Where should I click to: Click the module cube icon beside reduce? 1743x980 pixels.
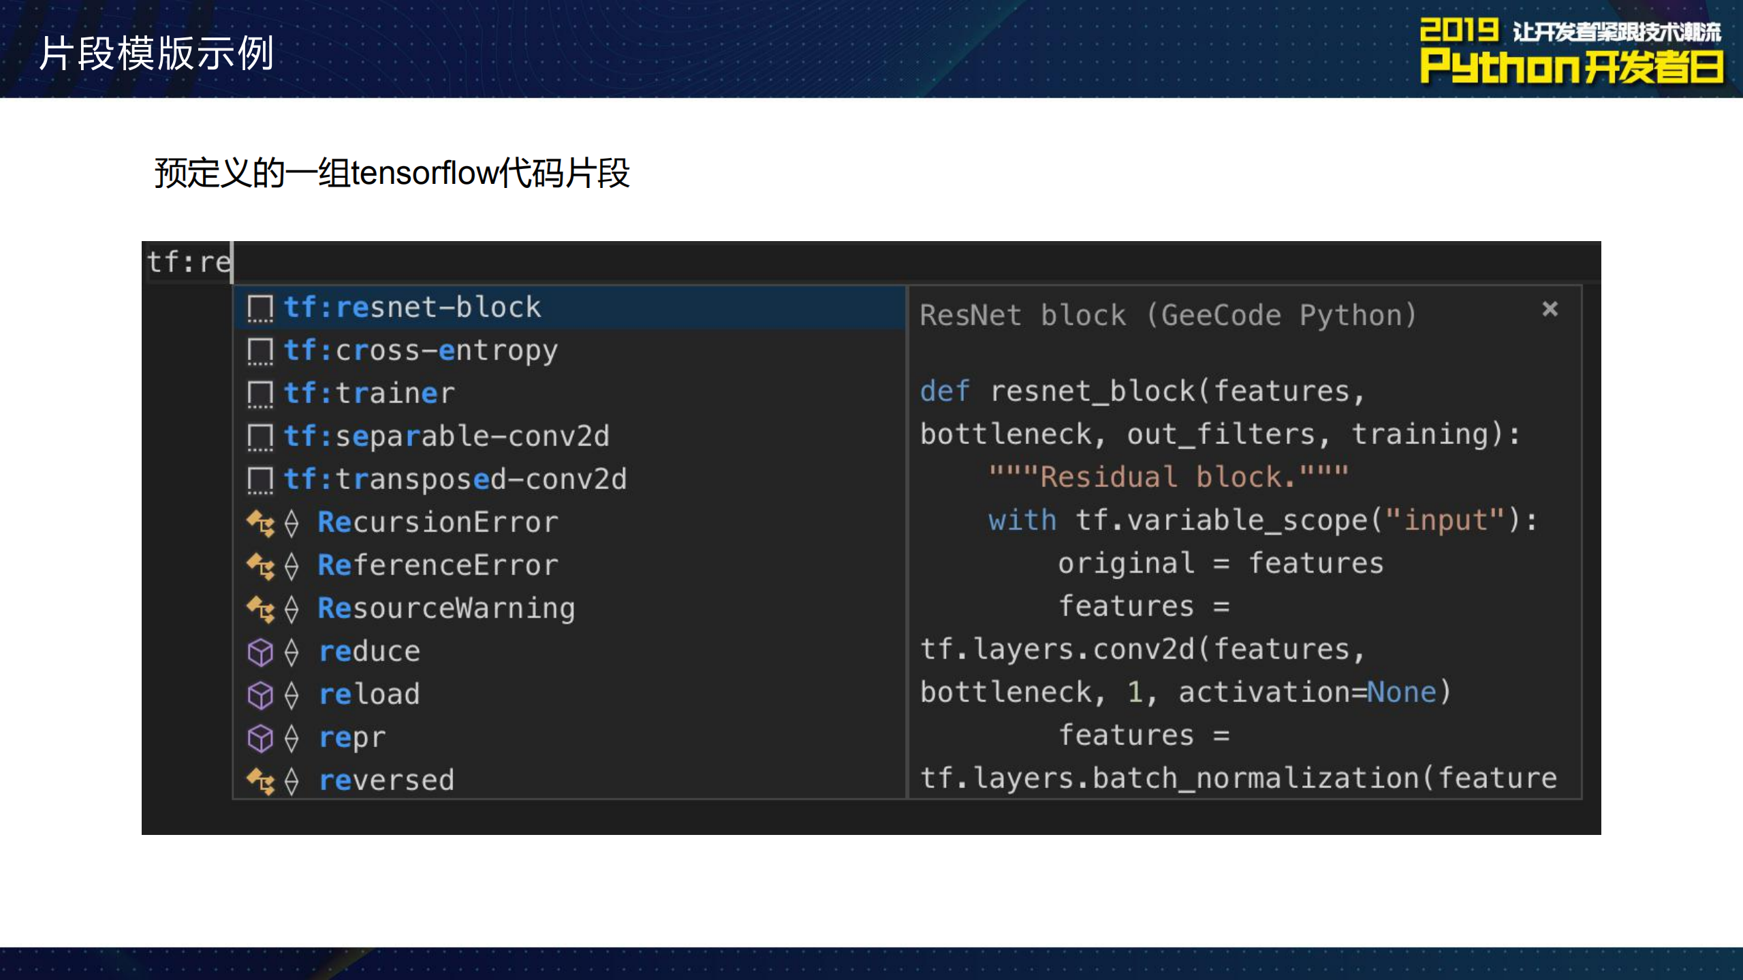[262, 651]
